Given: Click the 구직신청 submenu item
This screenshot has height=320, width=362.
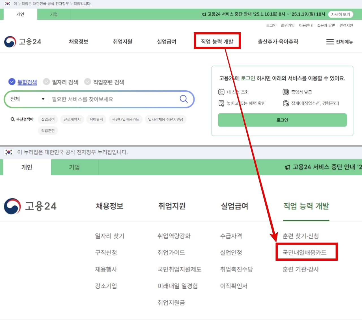Looking at the screenshot, I should [x=106, y=253].
